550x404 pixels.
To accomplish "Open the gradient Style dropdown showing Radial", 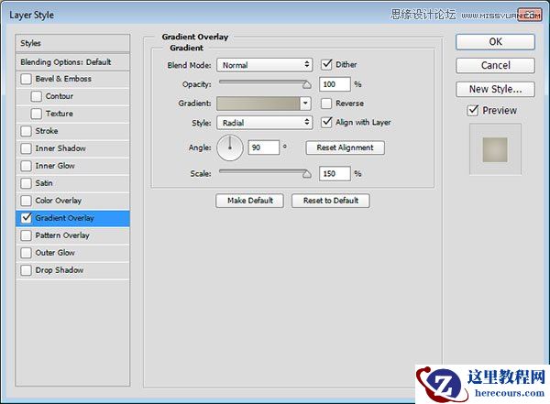I will click(265, 123).
